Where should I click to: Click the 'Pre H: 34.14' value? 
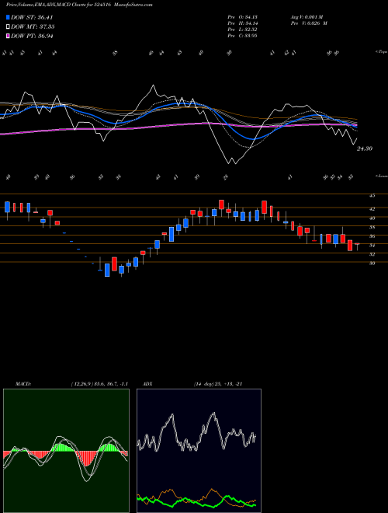pyautogui.click(x=242, y=23)
